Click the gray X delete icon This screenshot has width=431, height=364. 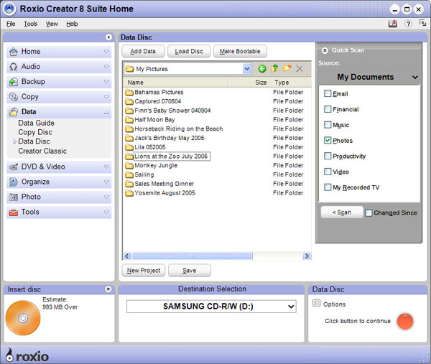pos(300,69)
